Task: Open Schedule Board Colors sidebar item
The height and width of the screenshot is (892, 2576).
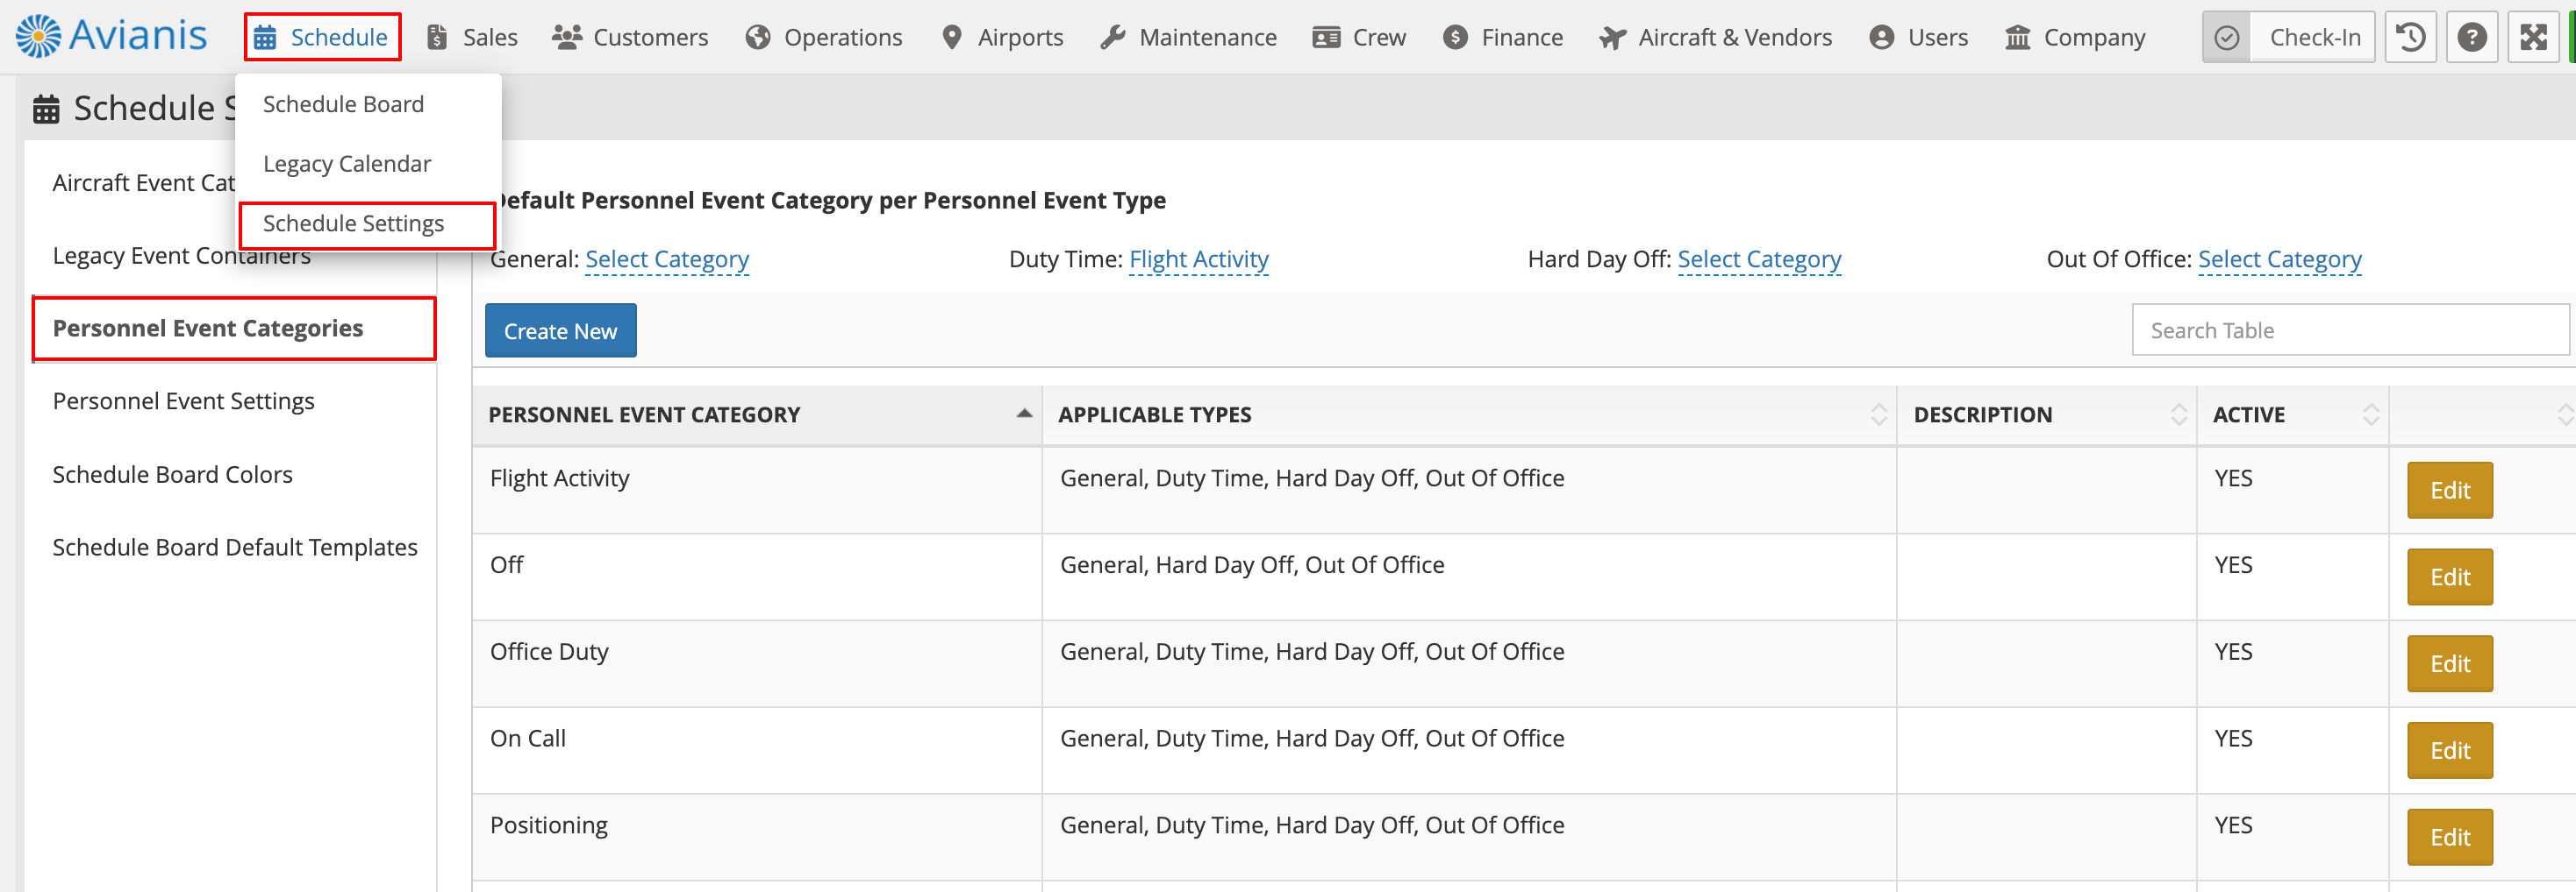Action: point(172,476)
